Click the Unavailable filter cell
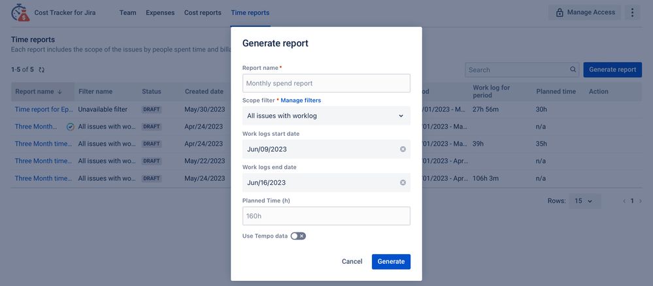This screenshot has width=653, height=286. click(103, 109)
